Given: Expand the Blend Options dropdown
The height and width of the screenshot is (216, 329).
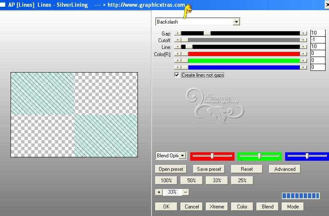Looking at the screenshot, I should click(183, 156).
